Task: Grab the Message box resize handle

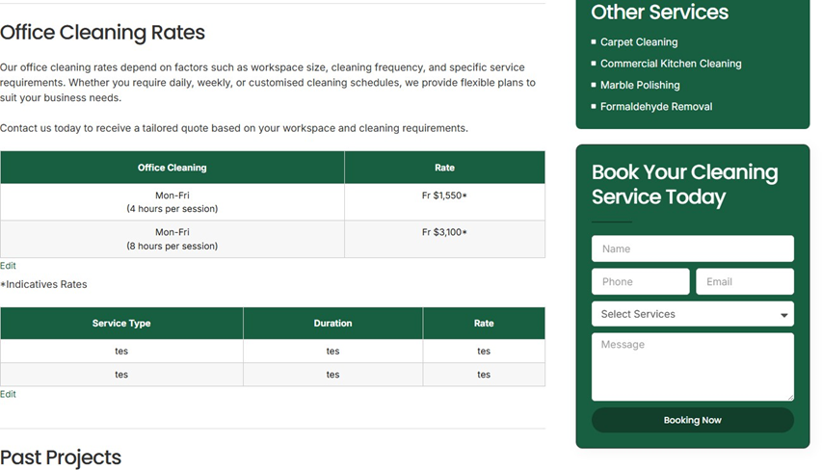Action: point(789,396)
